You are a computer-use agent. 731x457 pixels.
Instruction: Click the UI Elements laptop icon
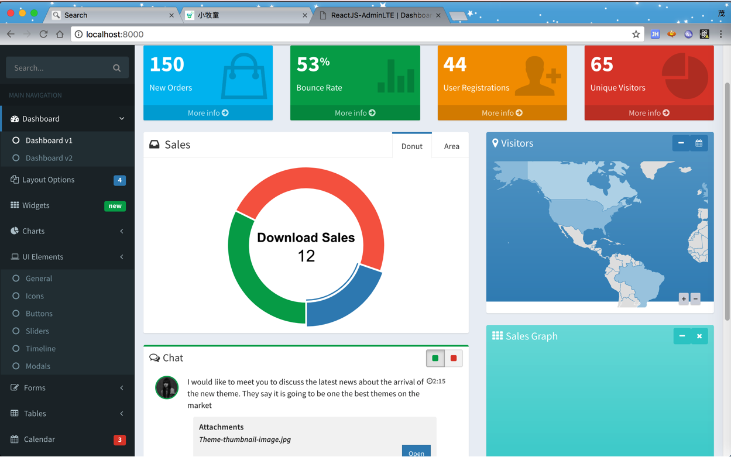click(x=15, y=257)
